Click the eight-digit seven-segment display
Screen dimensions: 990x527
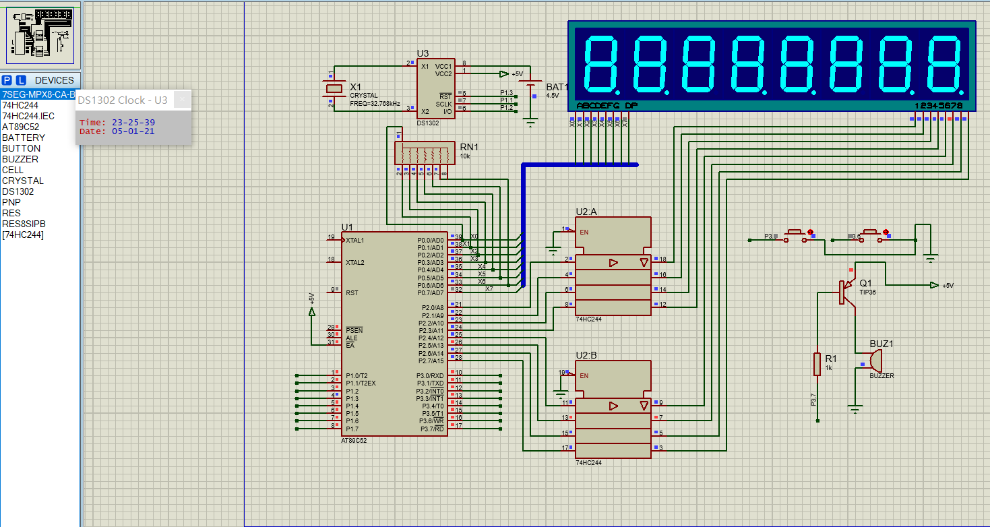point(772,65)
